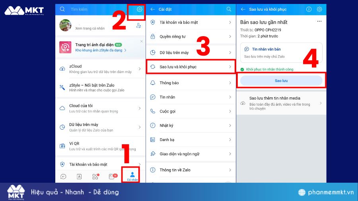The height and width of the screenshot is (201, 358).
Task: Open Cuộc gọi settings
Action: [191, 111]
